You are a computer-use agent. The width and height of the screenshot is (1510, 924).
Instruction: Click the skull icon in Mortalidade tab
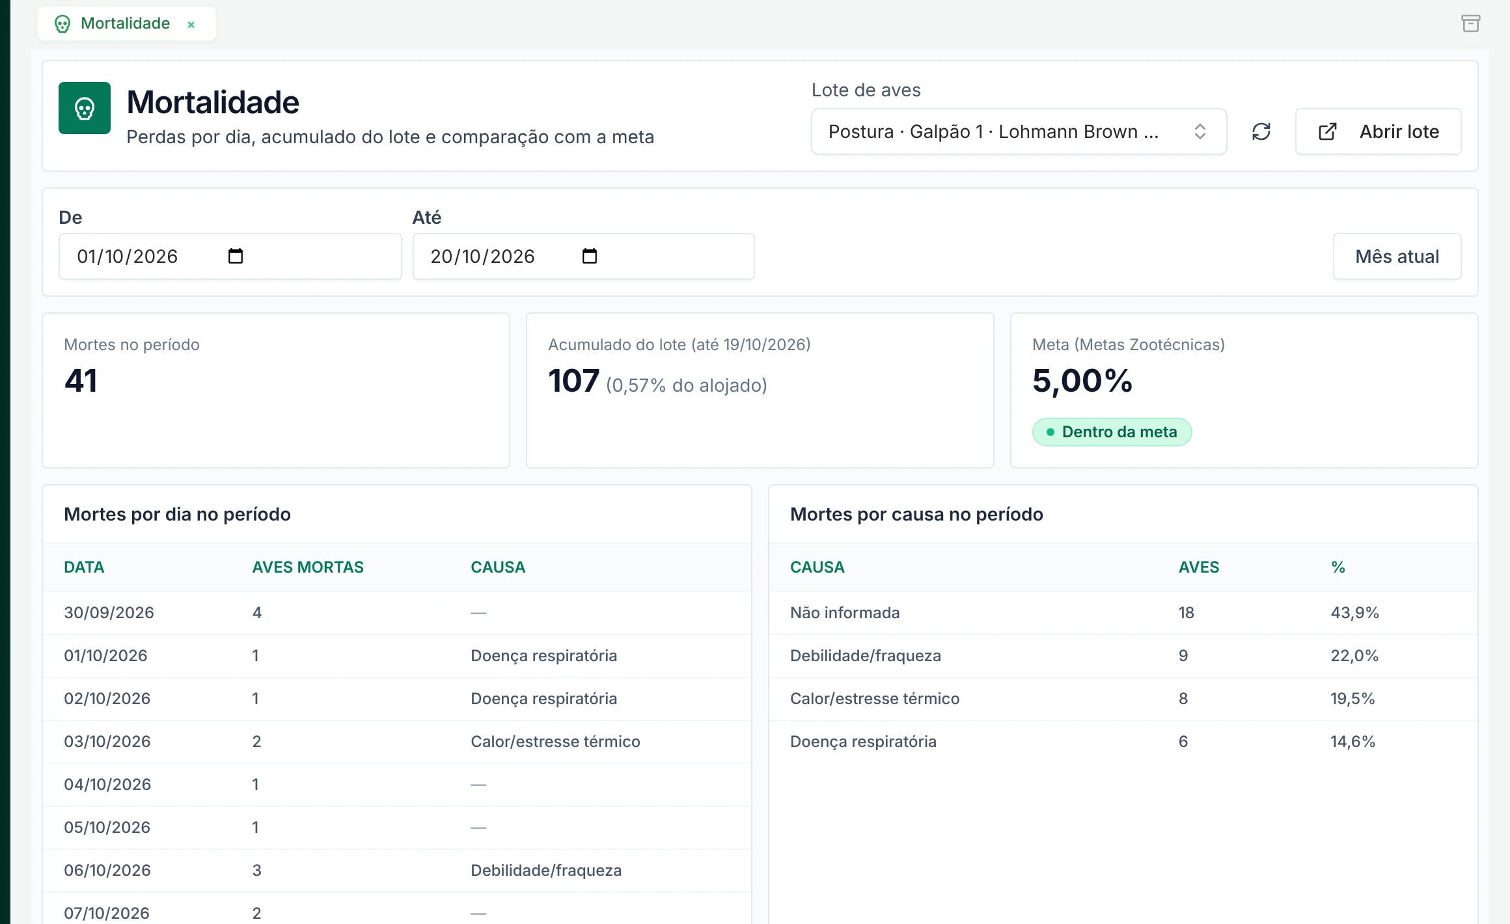pos(62,24)
